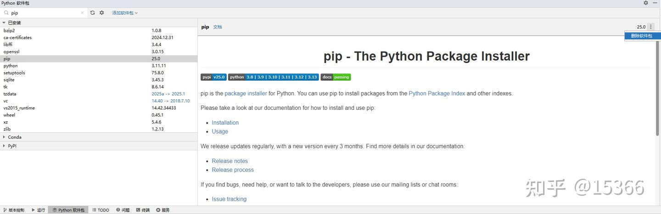Reload the package list

pyautogui.click(x=93, y=13)
